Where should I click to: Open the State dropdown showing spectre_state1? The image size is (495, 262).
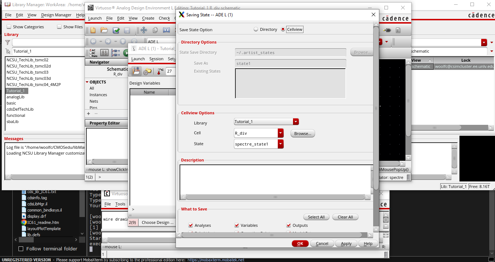[x=281, y=144]
